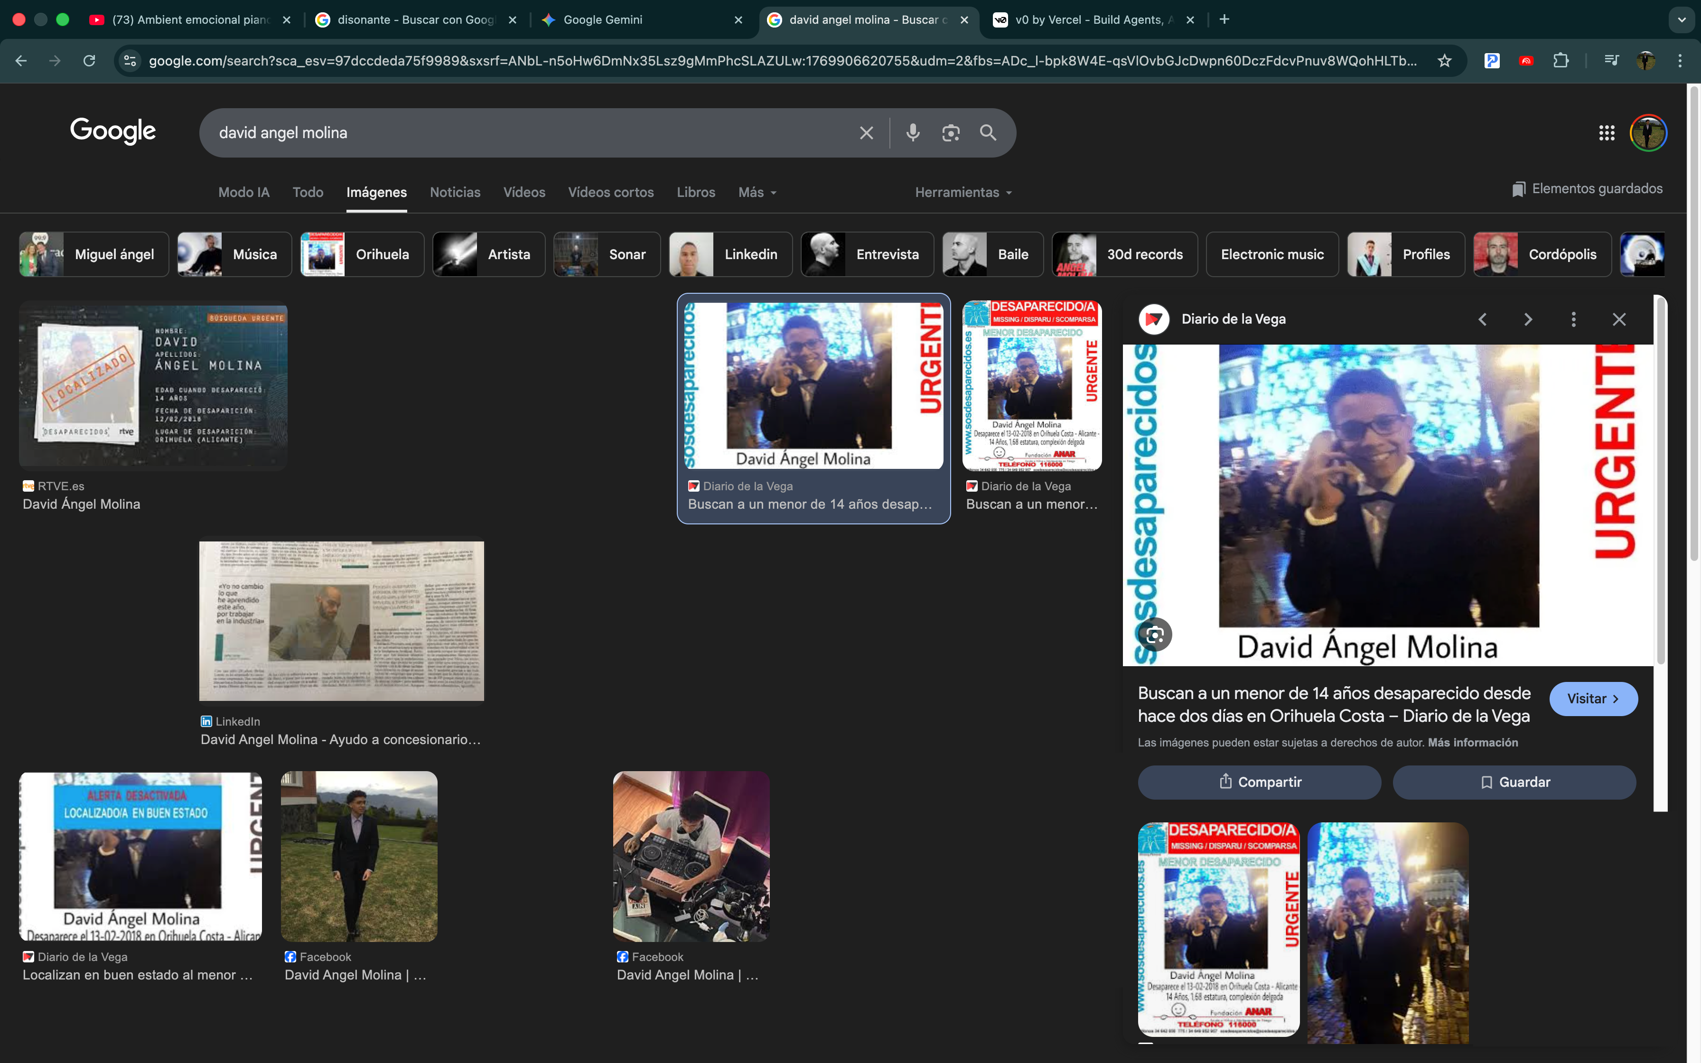Bookmark this page with the star icon
This screenshot has width=1701, height=1063.
click(1444, 61)
